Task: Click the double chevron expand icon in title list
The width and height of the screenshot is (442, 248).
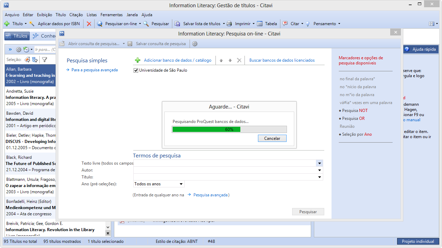Action: point(10,50)
